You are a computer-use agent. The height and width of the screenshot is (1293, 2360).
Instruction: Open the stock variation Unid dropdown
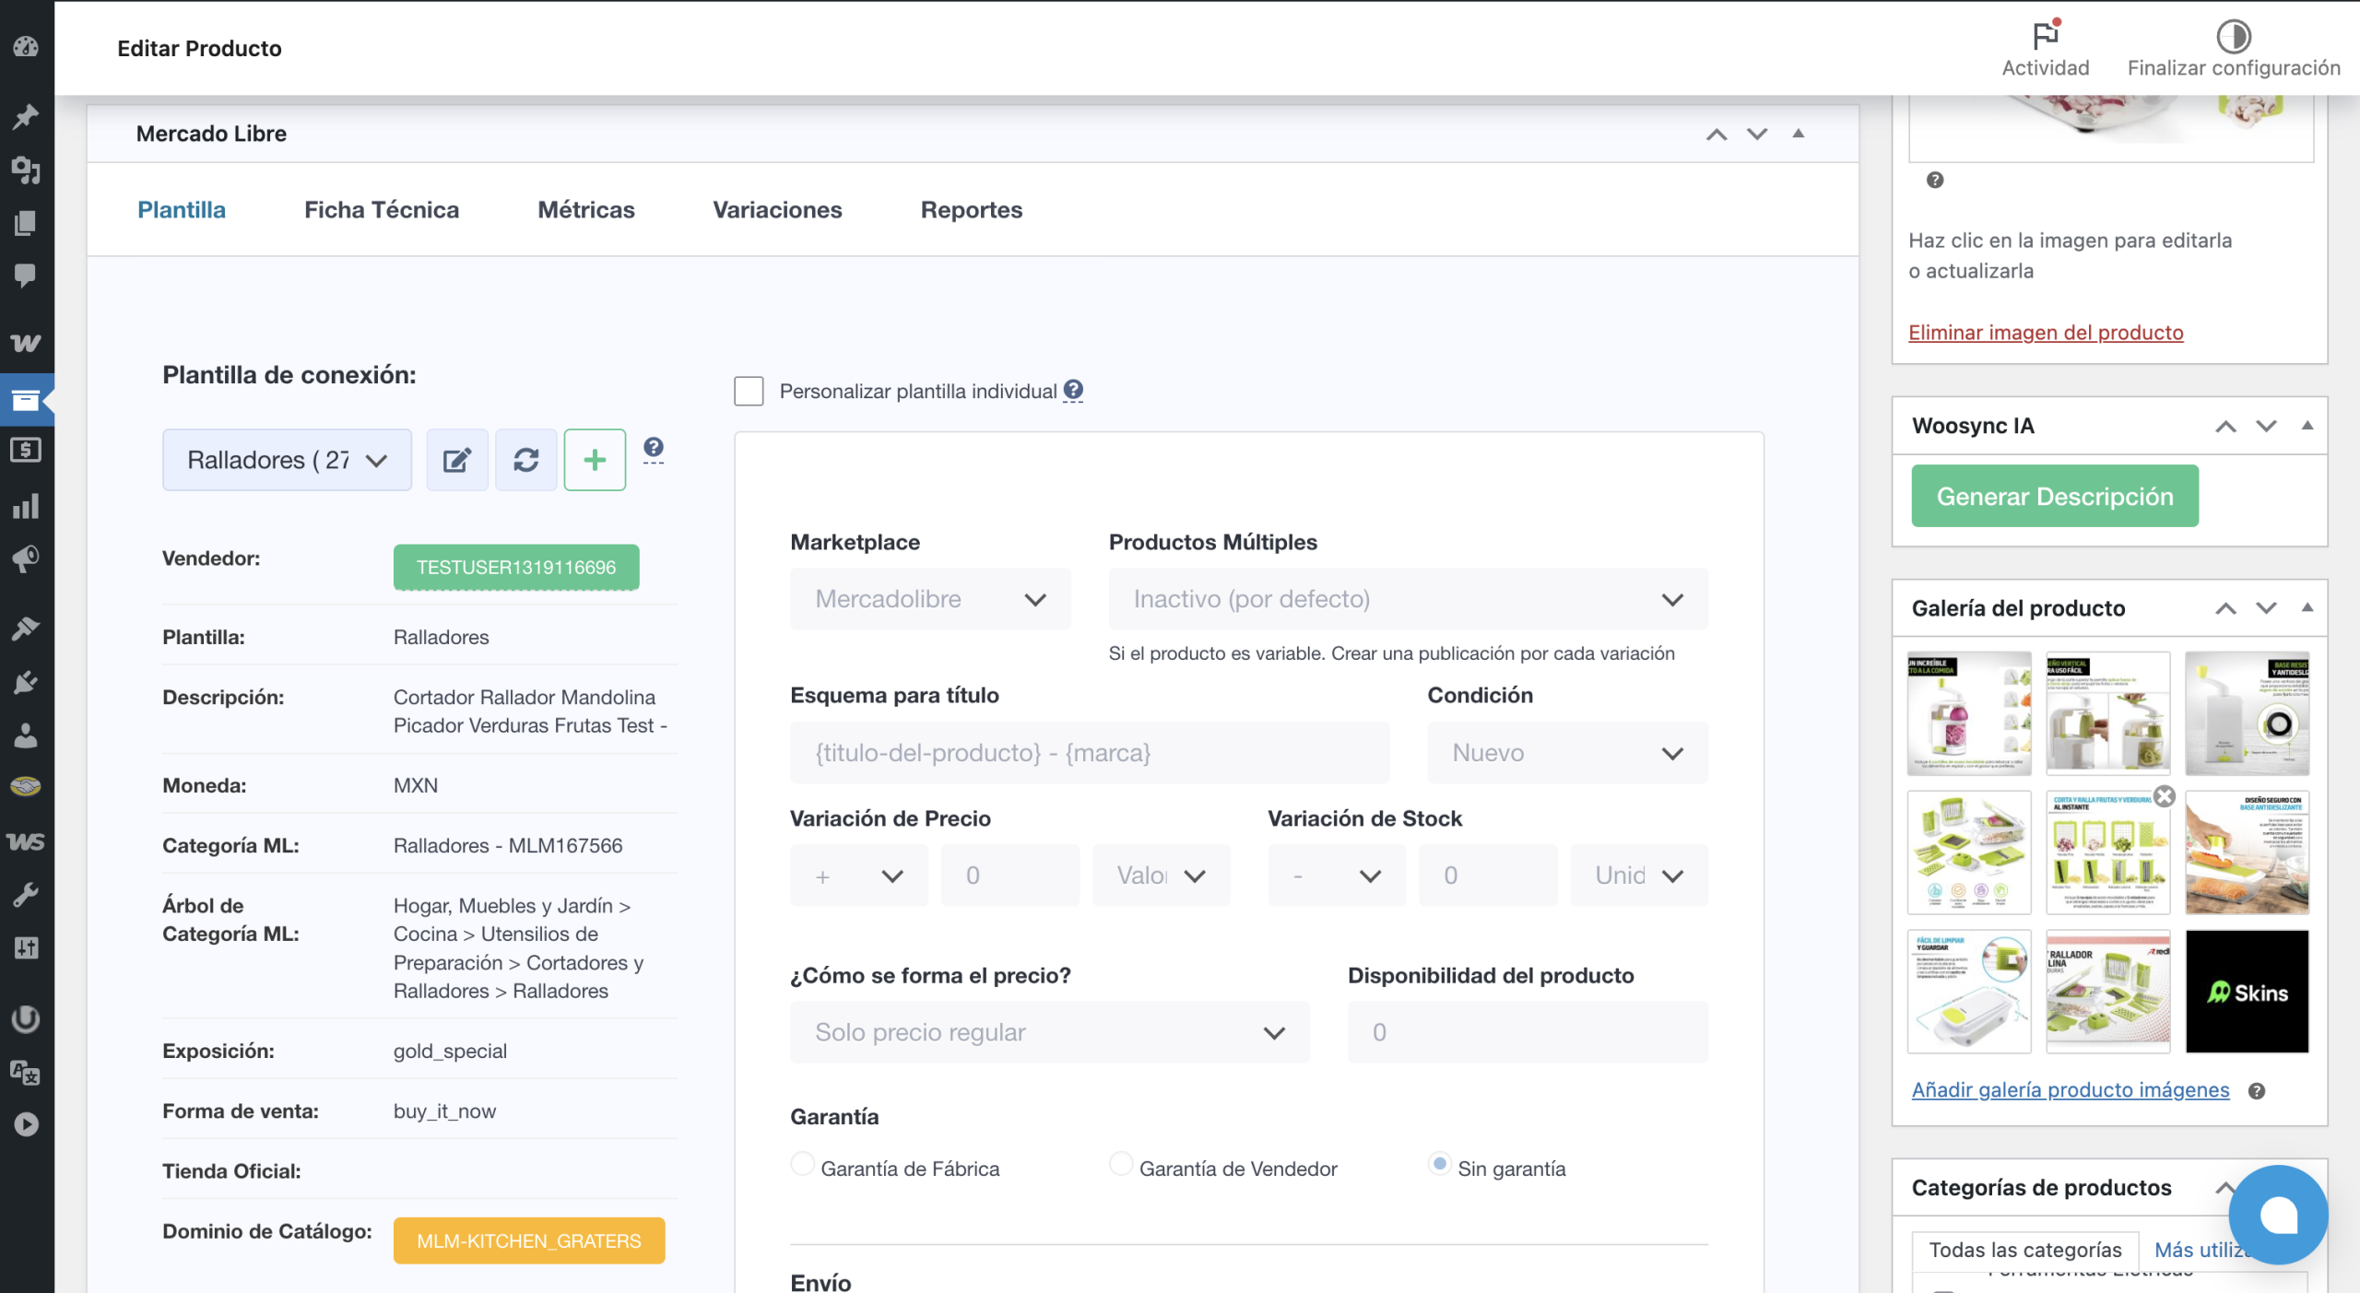pyautogui.click(x=1639, y=876)
